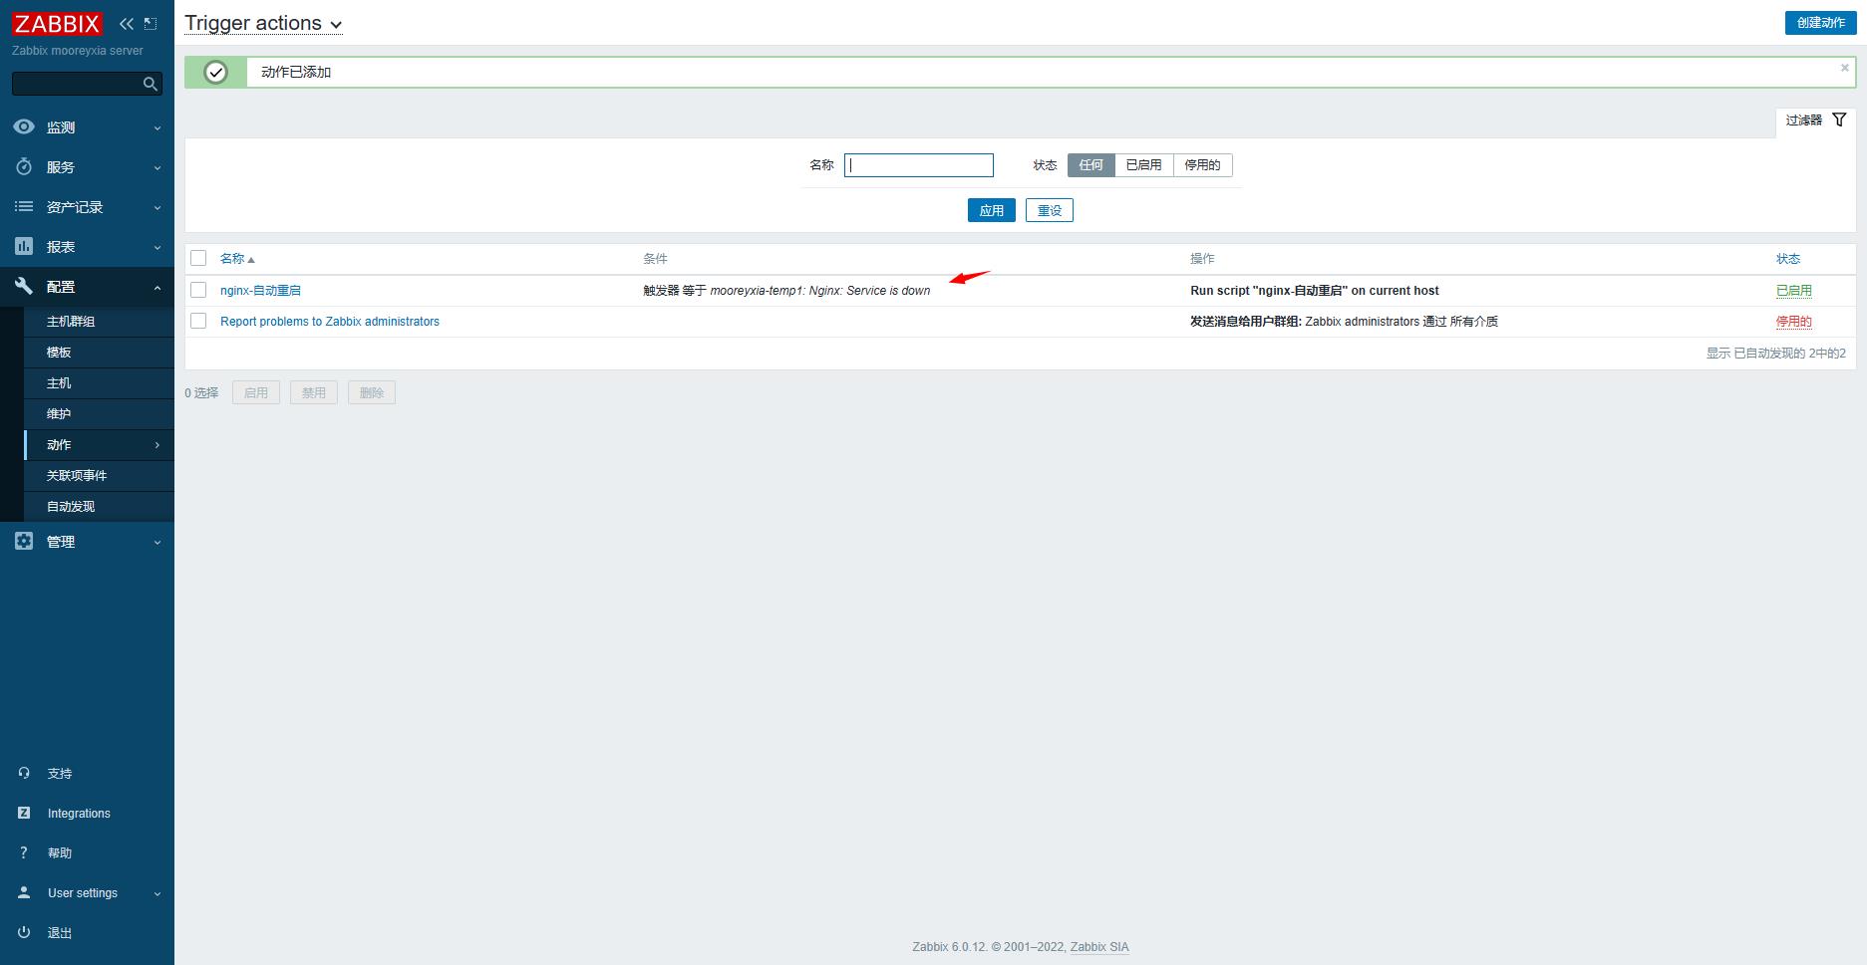This screenshot has height=965, width=1867.
Task: Click the 禁用 bulk action button
Action: [x=314, y=392]
